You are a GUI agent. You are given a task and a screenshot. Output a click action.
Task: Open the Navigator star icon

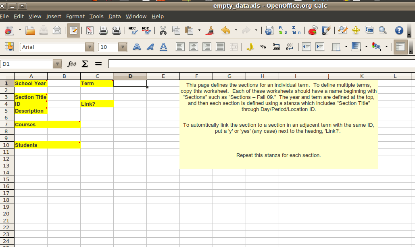click(x=356, y=31)
